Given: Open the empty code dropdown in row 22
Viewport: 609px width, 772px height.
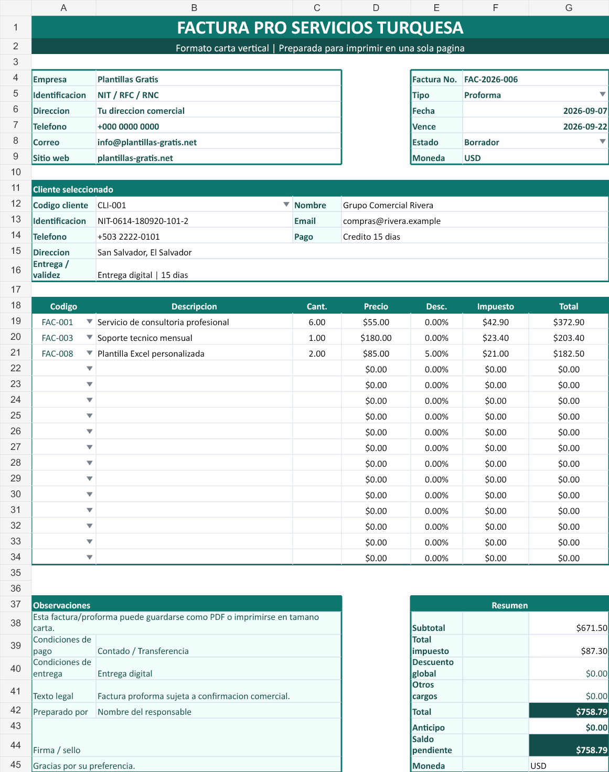Looking at the screenshot, I should point(90,369).
